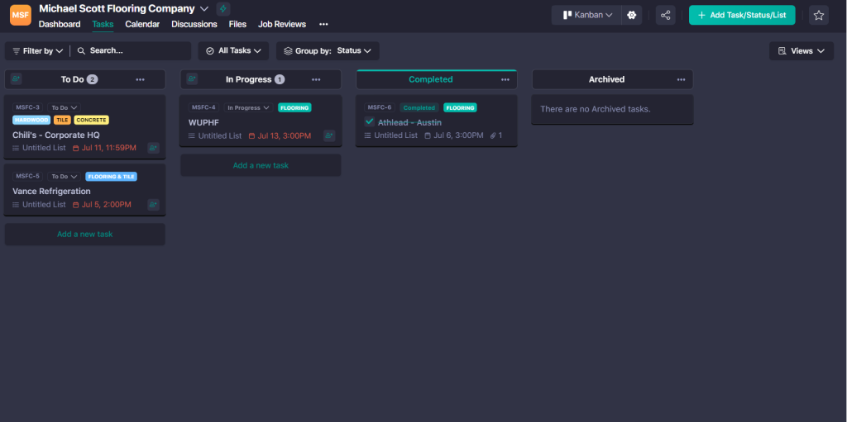Switch to Calendar tab
Screen dimensions: 847x422
142,24
